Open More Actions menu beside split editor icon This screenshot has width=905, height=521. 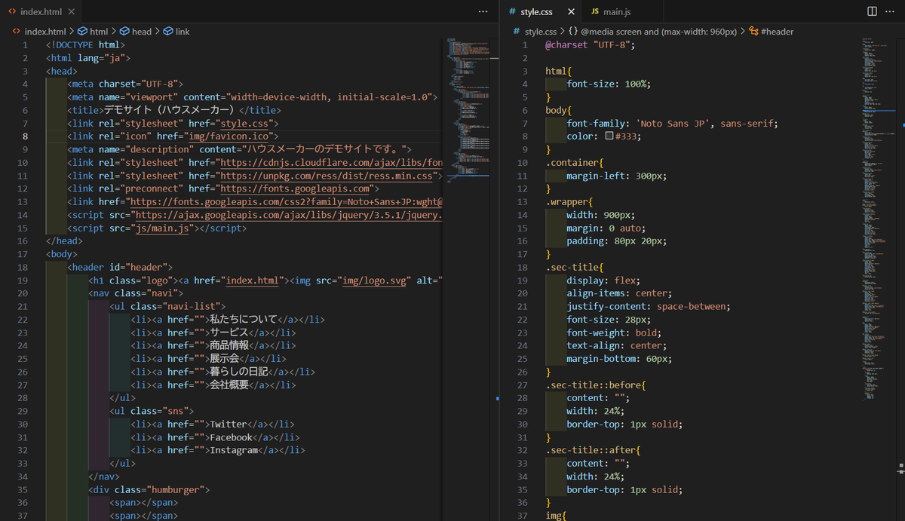click(891, 12)
